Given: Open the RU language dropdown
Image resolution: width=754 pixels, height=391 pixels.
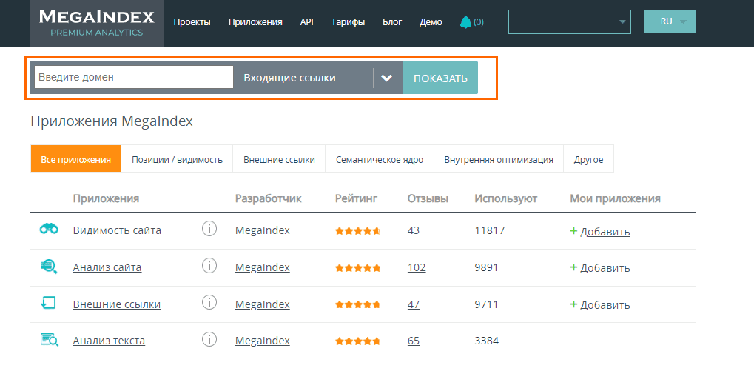Looking at the screenshot, I should (x=670, y=21).
